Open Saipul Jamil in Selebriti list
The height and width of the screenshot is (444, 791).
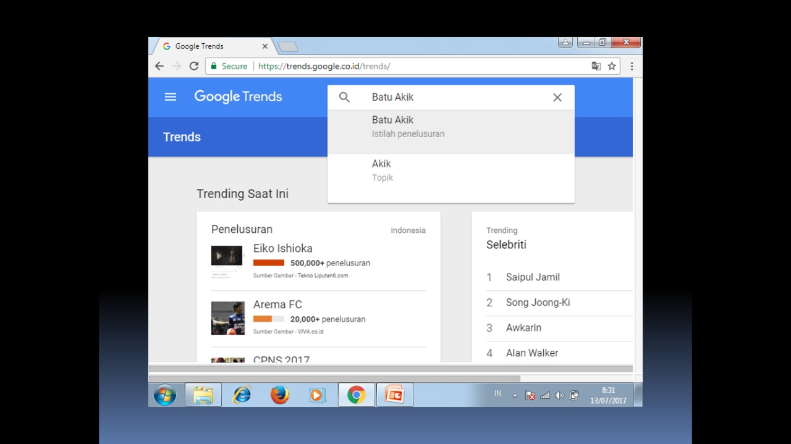(x=533, y=277)
